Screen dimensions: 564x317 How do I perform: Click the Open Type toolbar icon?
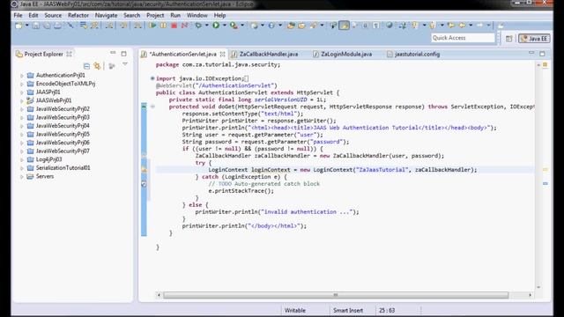(x=291, y=26)
